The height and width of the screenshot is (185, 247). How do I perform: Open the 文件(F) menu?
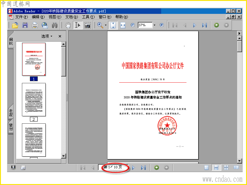click(21, 17)
